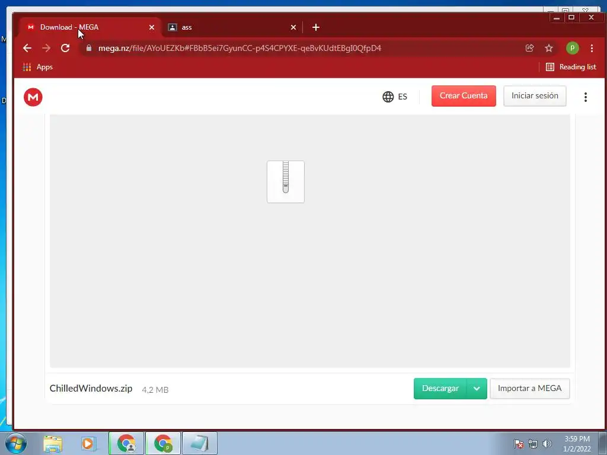Bookmark this page with the star

click(x=548, y=48)
